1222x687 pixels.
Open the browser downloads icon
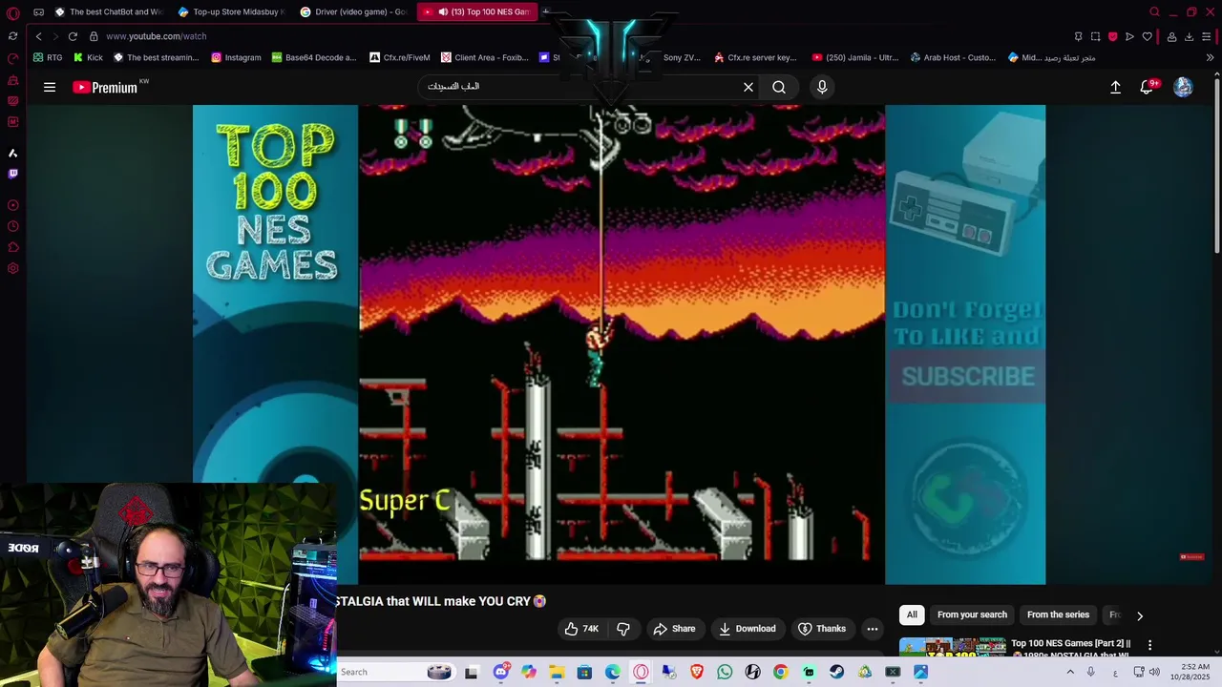click(x=1189, y=36)
